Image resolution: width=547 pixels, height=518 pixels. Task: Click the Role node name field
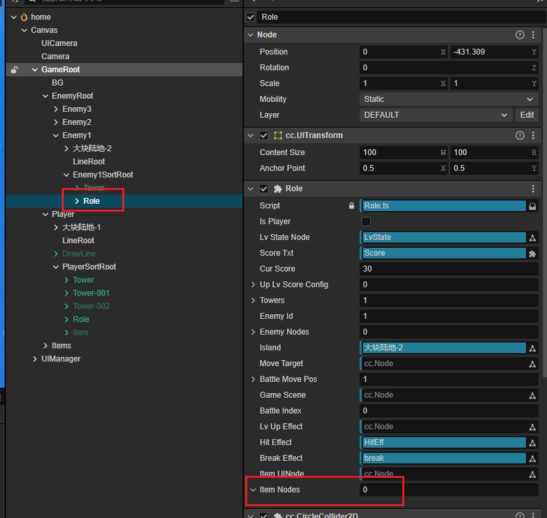click(x=402, y=17)
